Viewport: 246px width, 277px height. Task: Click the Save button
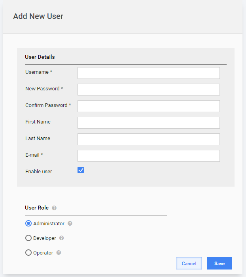tap(220, 264)
